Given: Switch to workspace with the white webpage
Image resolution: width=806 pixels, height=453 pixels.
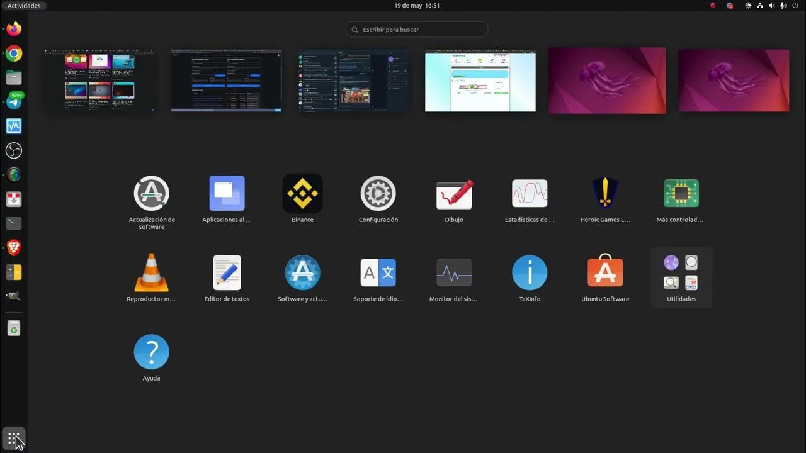Looking at the screenshot, I should coord(480,82).
